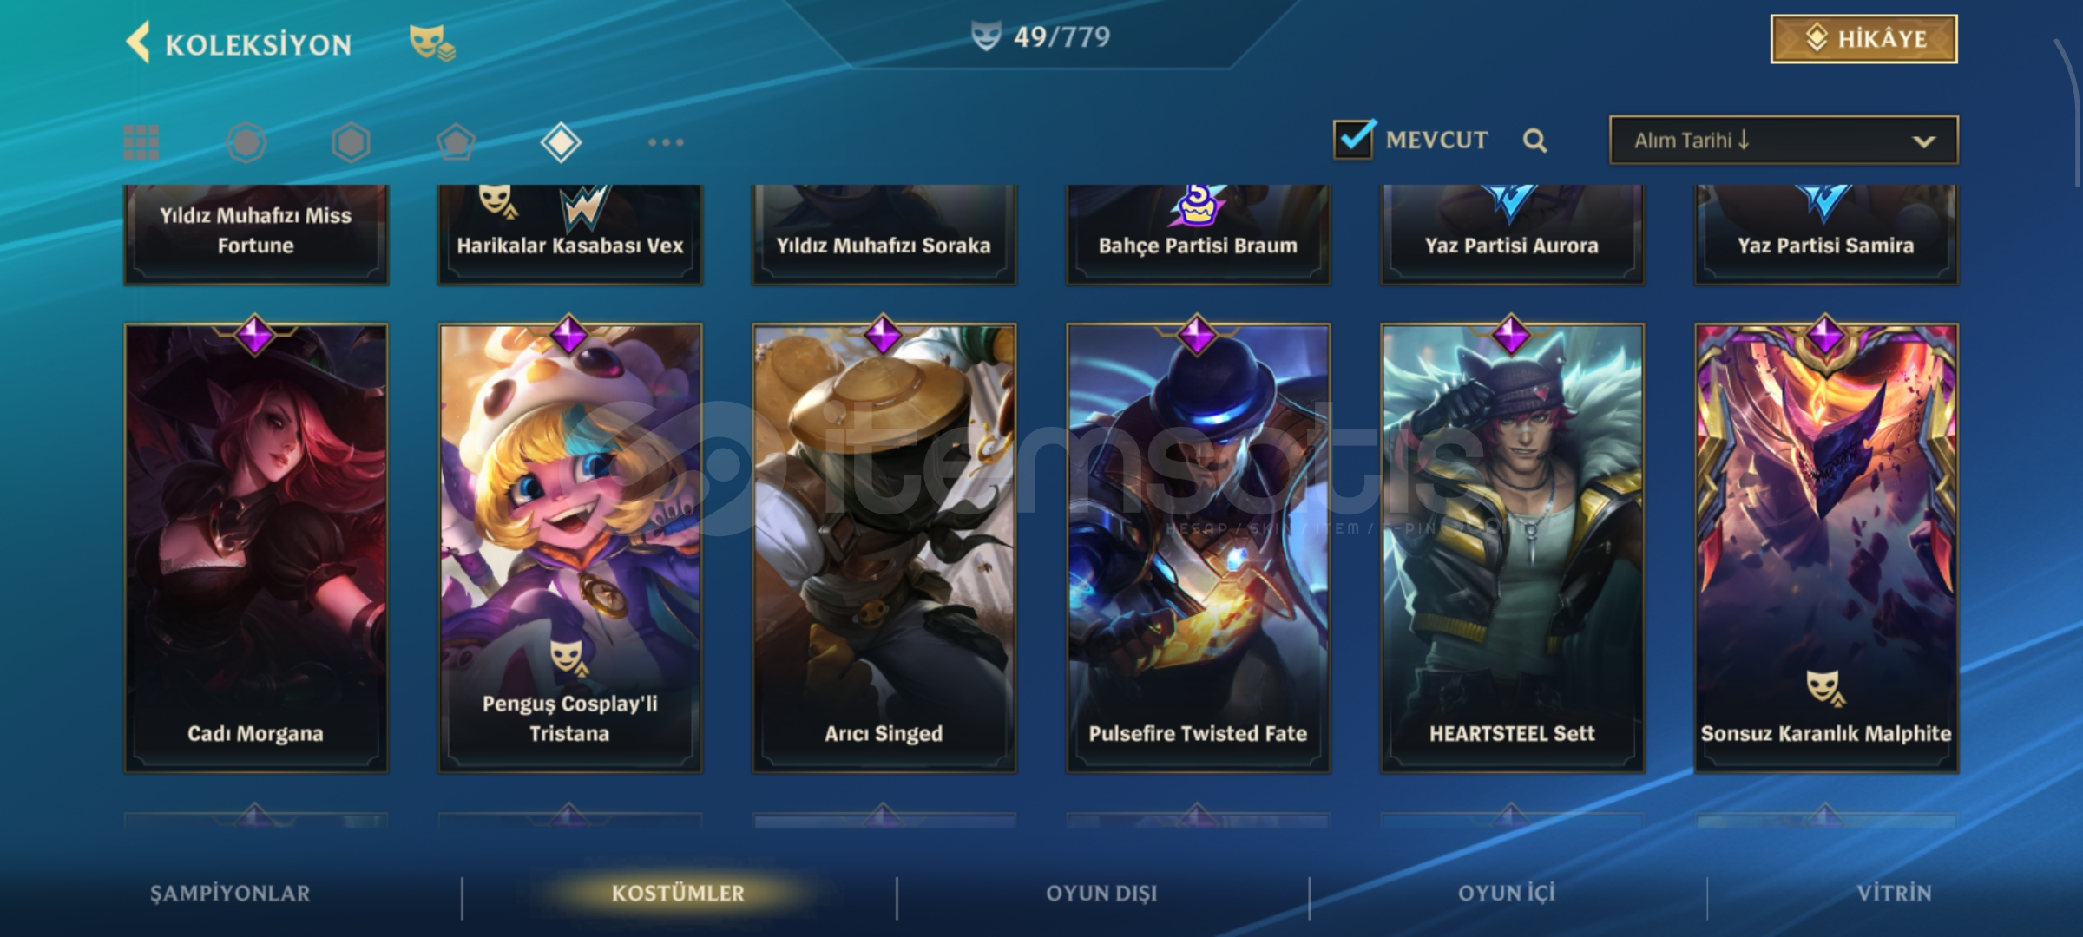Open the skin search magnifier
The image size is (2083, 937).
click(1534, 141)
